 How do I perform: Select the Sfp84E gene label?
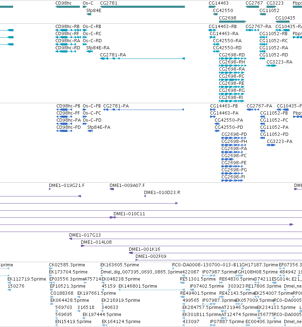[x=94, y=11]
